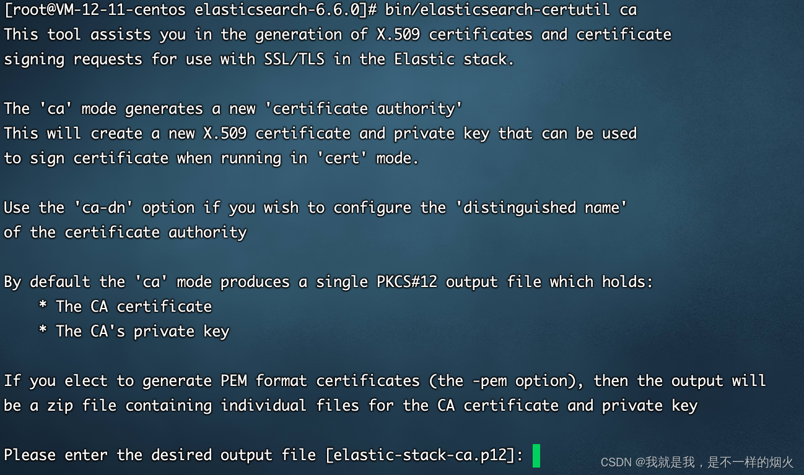Click the line "to sign certificate when running in 'cert' mode."

pyautogui.click(x=212, y=158)
